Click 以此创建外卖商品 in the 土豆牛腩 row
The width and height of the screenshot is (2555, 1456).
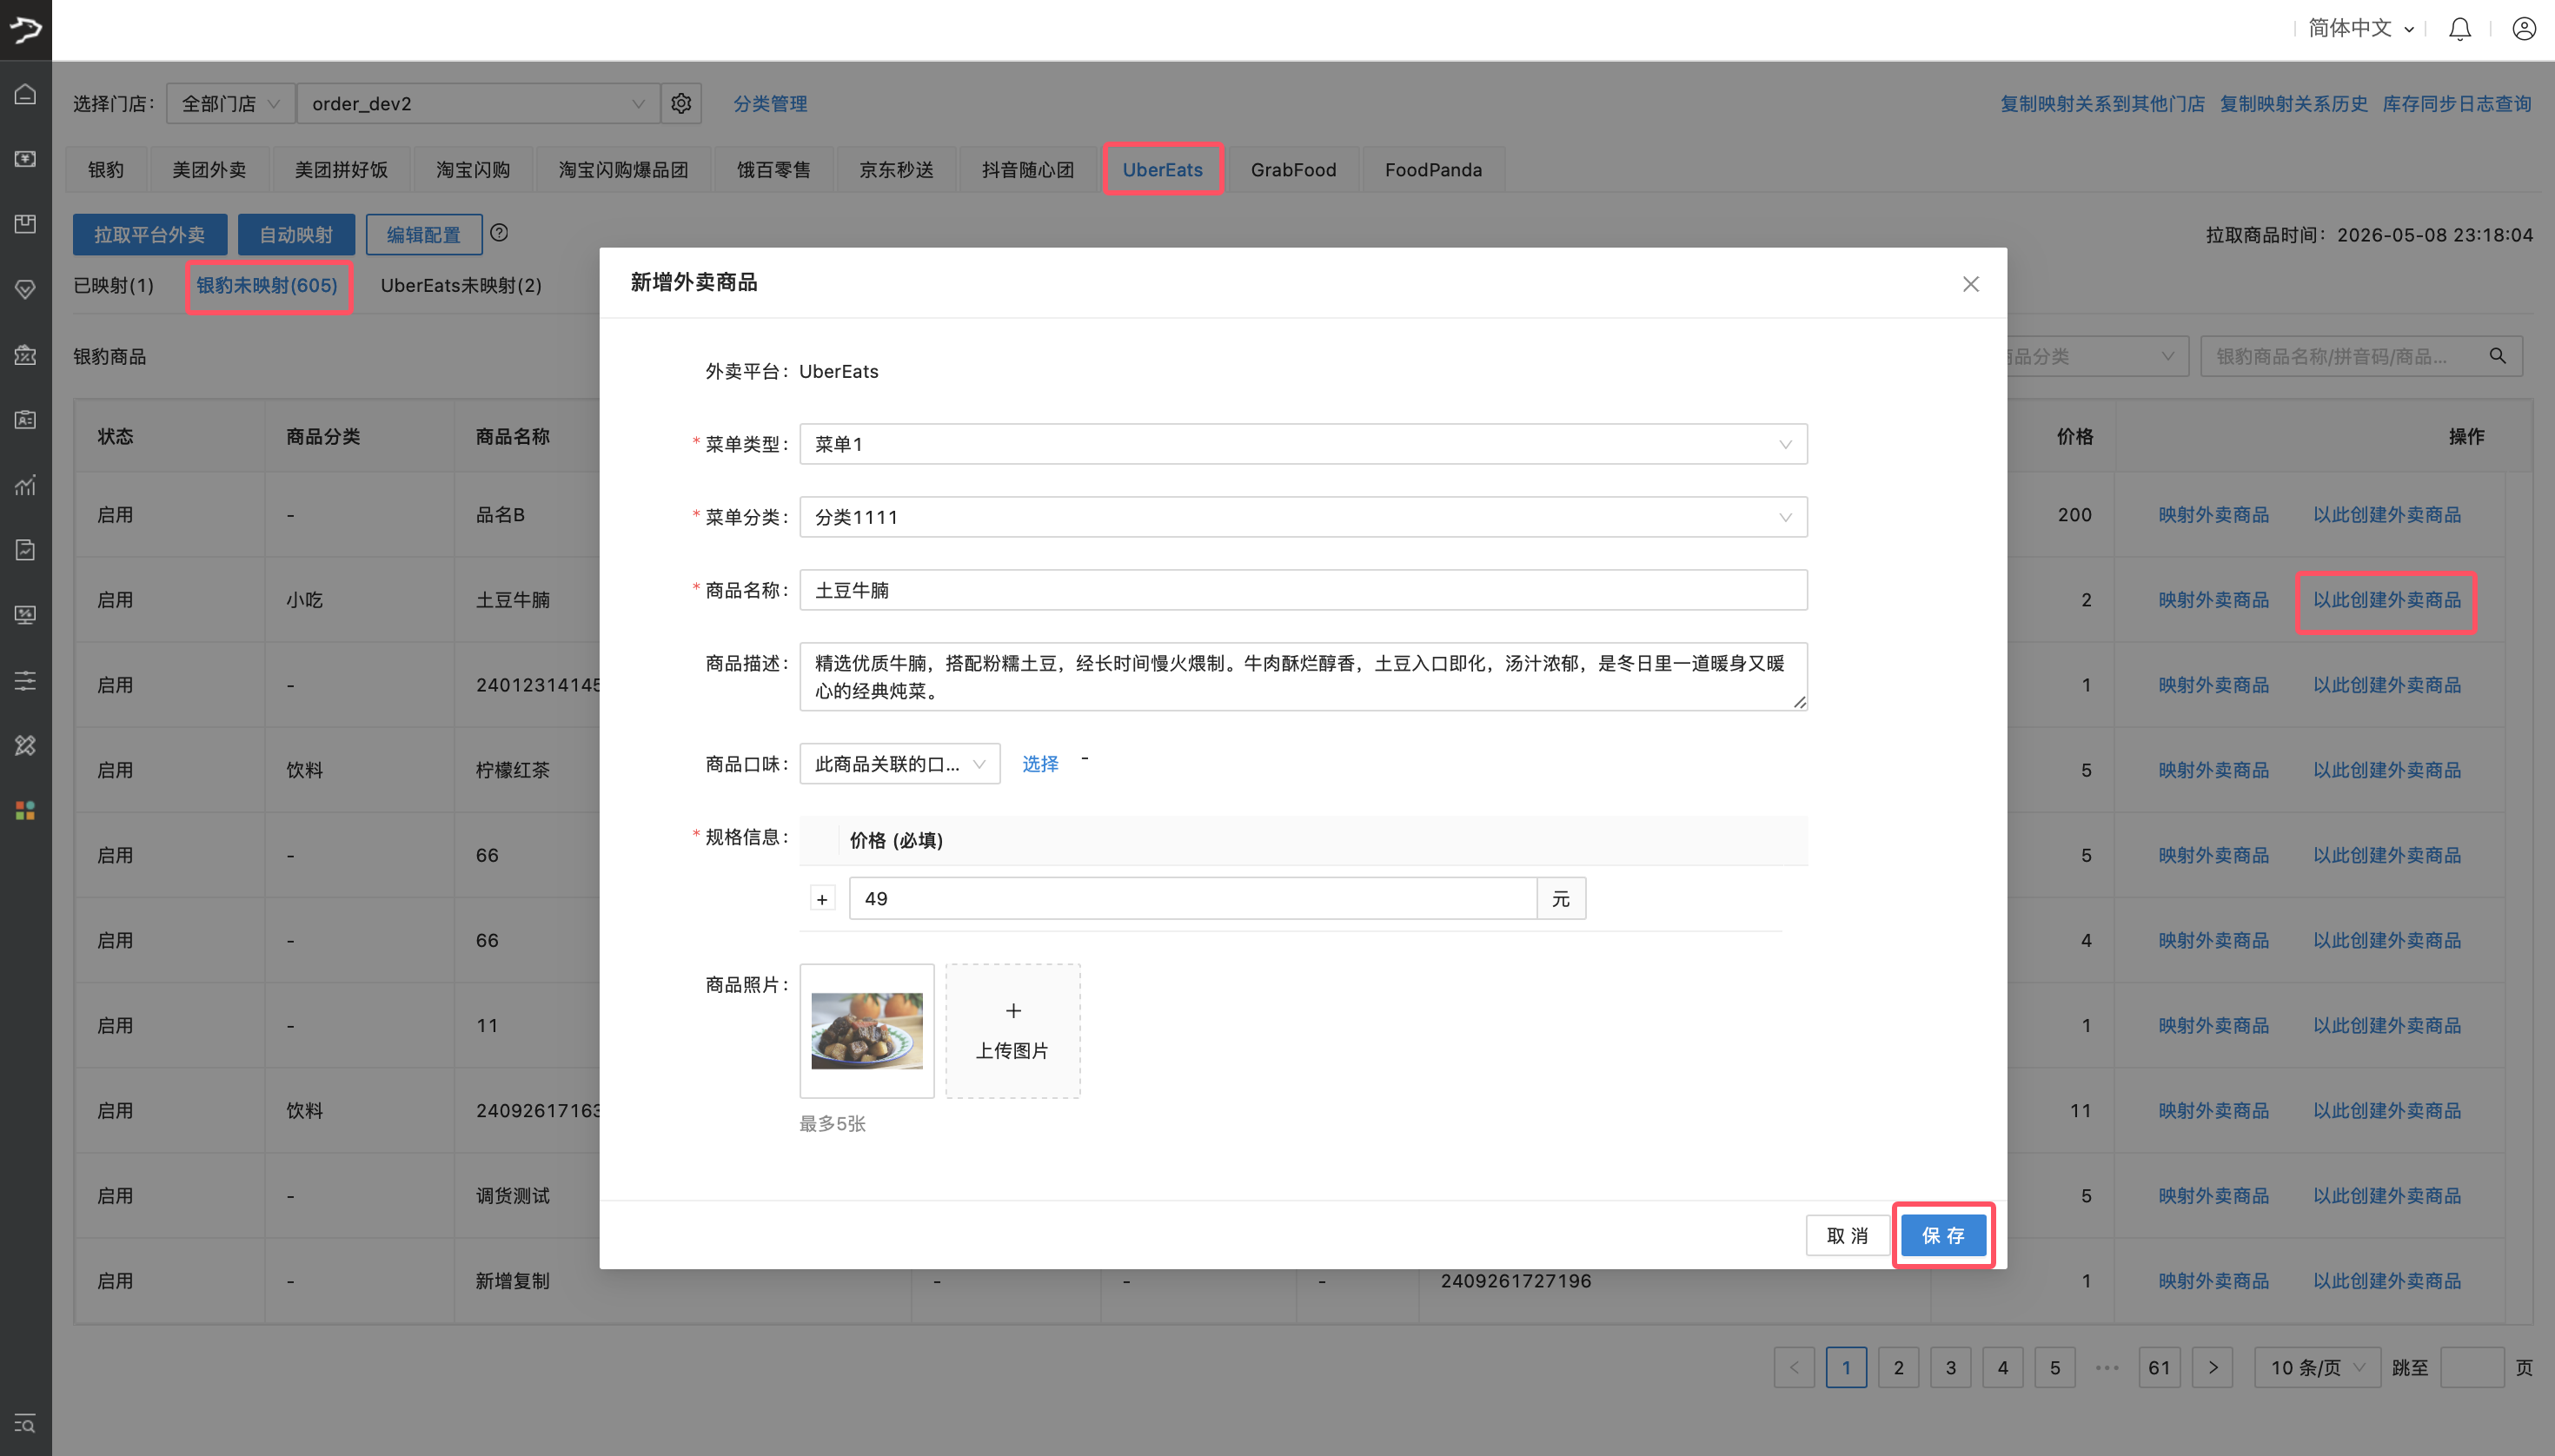click(x=2387, y=600)
